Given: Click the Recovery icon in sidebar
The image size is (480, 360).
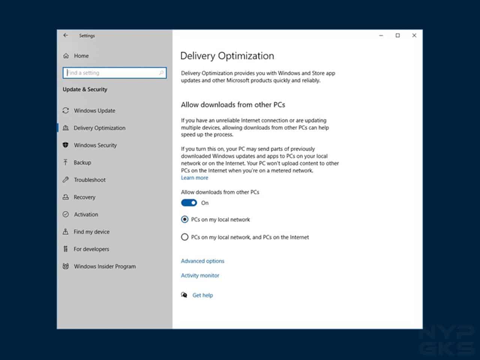Looking at the screenshot, I should [66, 197].
